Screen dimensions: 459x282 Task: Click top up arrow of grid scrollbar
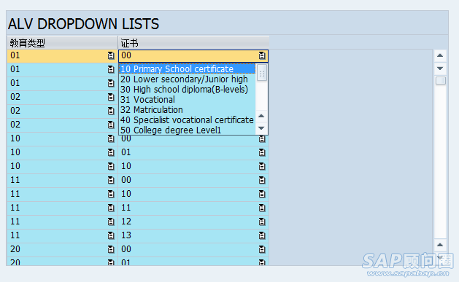tap(440, 55)
